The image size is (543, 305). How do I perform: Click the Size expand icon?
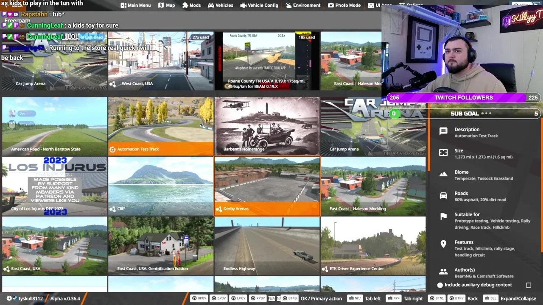tap(443, 152)
